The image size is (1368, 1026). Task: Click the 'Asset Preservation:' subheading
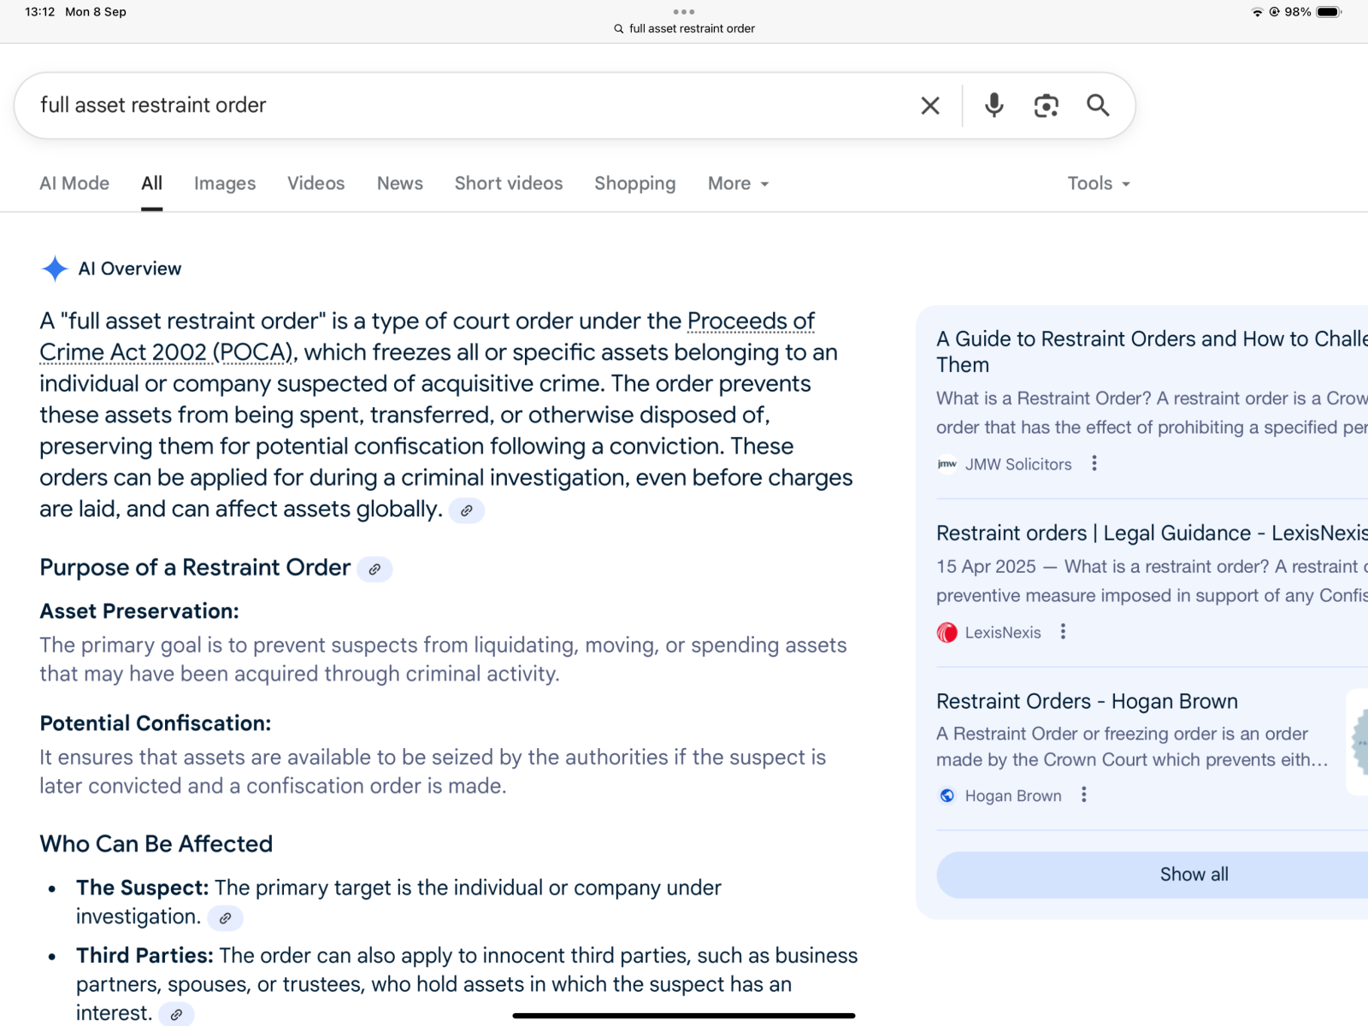pos(139,611)
